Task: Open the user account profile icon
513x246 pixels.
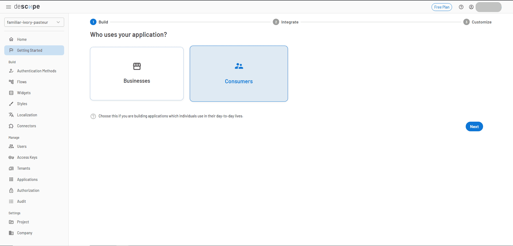Action: point(471,7)
